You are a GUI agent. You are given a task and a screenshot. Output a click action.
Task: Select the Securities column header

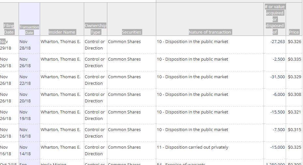[131, 32]
